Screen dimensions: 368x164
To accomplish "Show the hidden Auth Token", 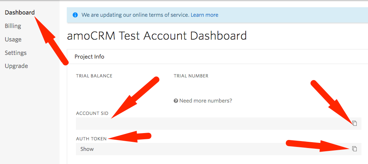I will 87,149.
